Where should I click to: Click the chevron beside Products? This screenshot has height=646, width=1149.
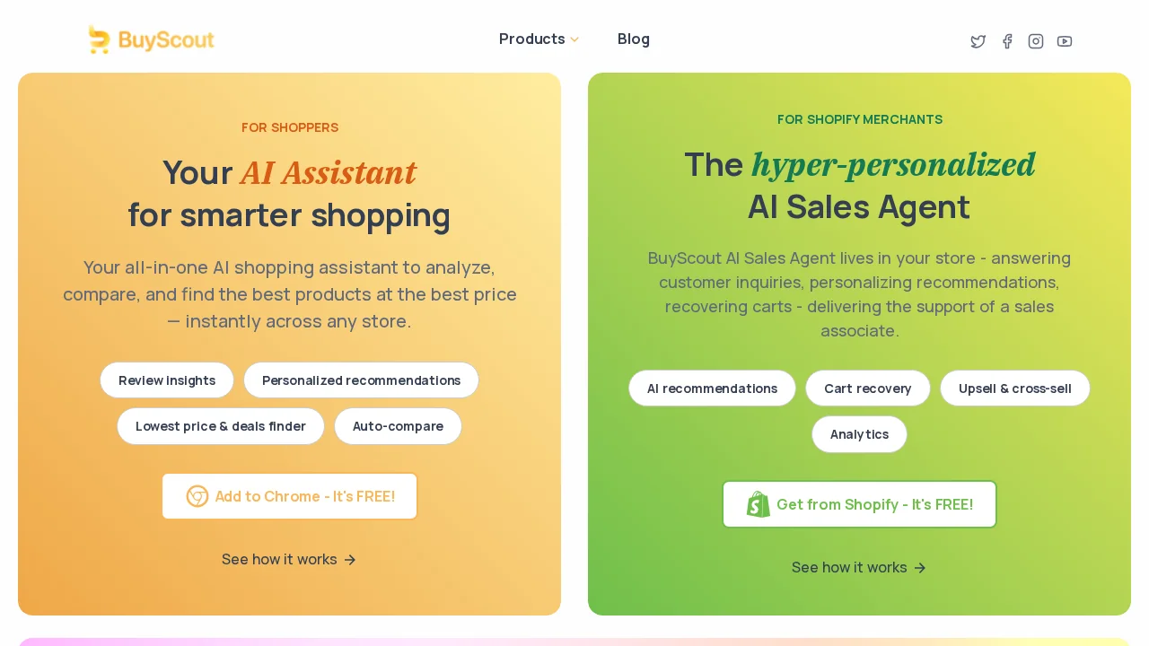tap(574, 39)
